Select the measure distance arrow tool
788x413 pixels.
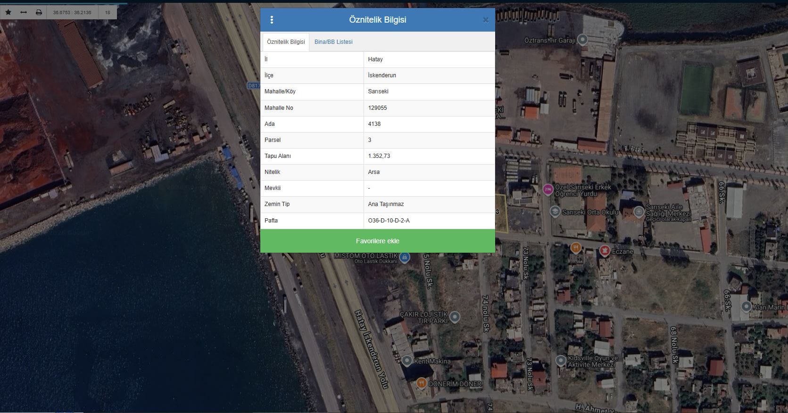(x=24, y=12)
